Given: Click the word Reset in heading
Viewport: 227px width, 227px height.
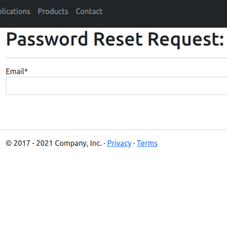Looking at the screenshot, I should [118, 39].
